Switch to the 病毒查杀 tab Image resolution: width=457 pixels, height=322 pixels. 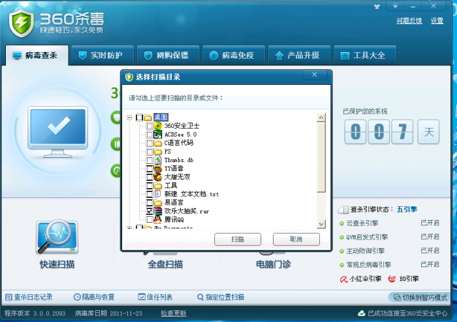click(37, 55)
